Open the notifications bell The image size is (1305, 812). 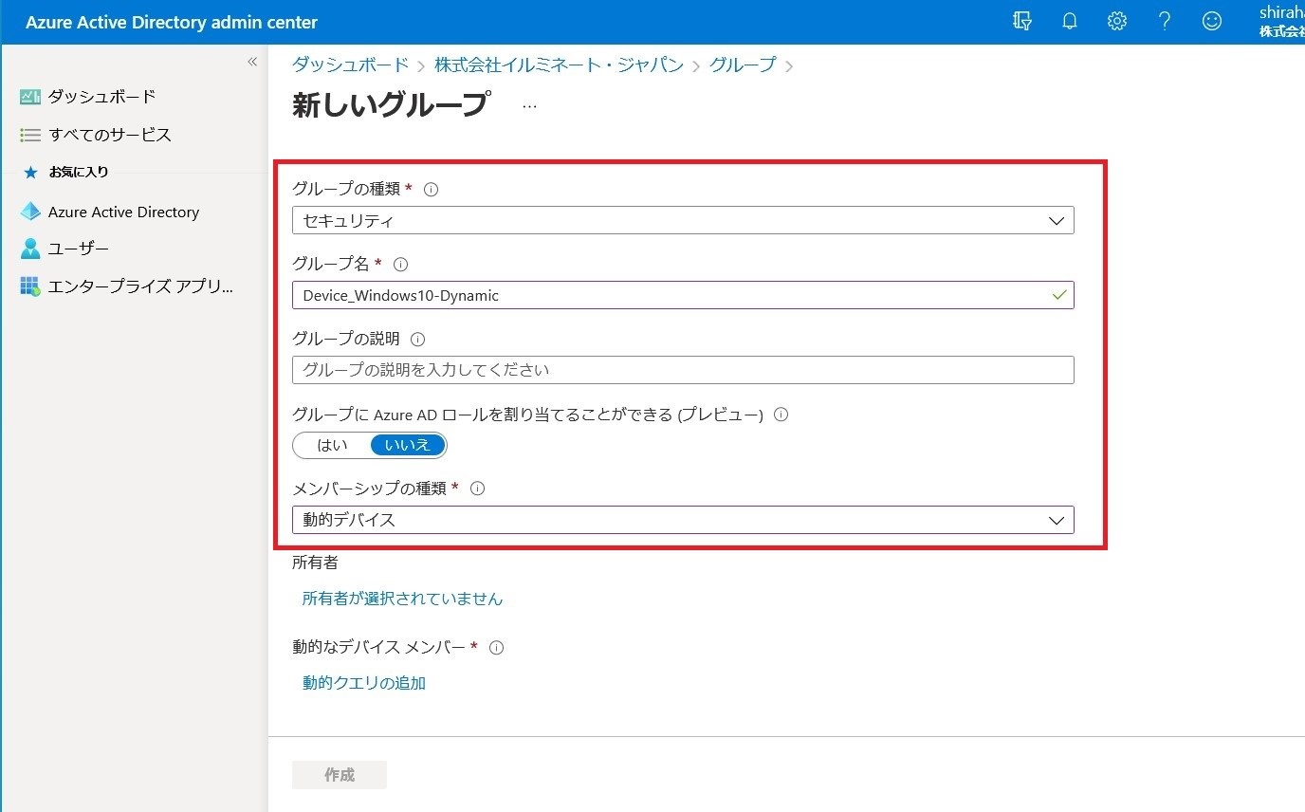[1070, 21]
